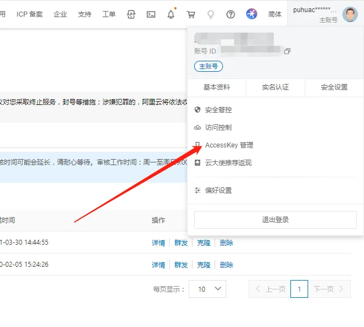Click the user avatar picture
364x327 pixels.
[x=350, y=14]
